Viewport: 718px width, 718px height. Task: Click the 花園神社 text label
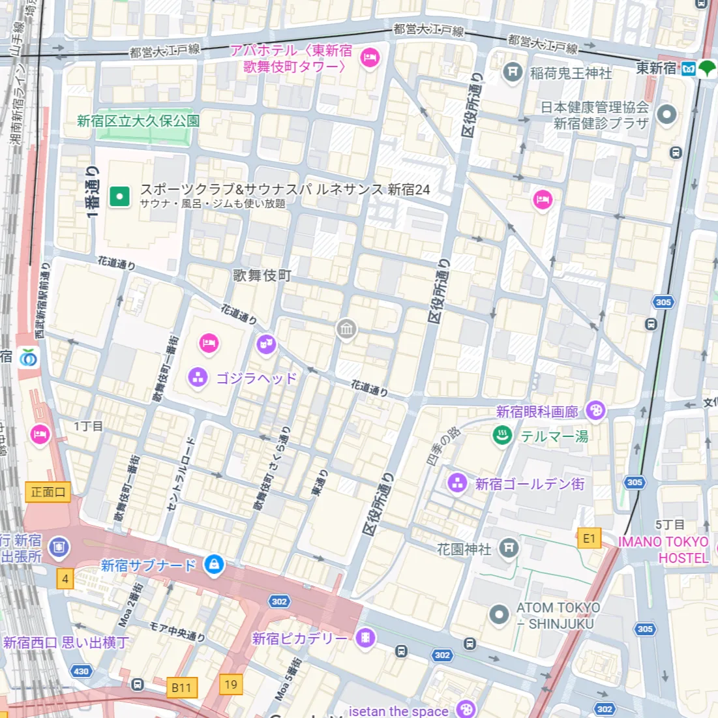pos(464,549)
